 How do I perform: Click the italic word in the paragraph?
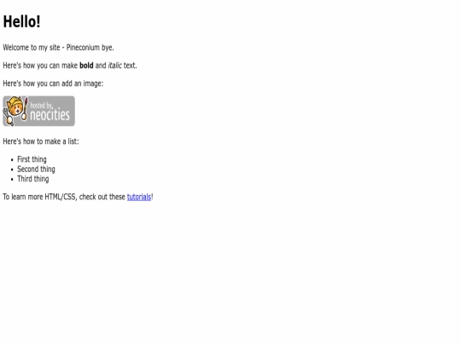(x=115, y=66)
